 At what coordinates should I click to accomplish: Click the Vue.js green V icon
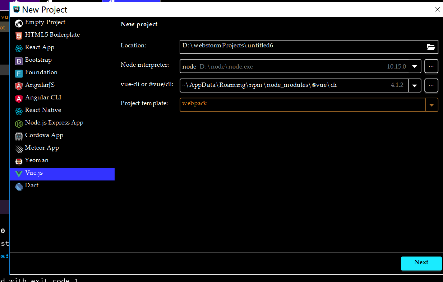pyautogui.click(x=19, y=174)
